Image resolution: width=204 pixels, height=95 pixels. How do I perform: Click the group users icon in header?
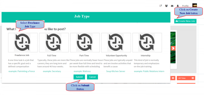pos(166,6)
